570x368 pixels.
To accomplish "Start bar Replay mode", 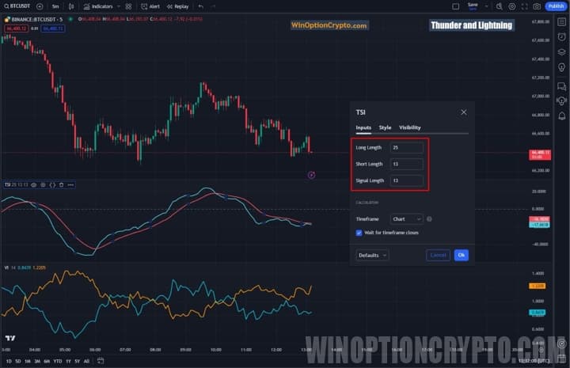I will pyautogui.click(x=177, y=6).
